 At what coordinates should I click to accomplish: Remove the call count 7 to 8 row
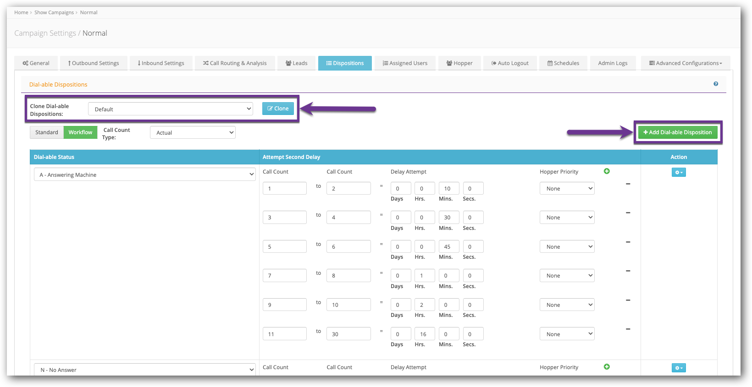coord(628,271)
